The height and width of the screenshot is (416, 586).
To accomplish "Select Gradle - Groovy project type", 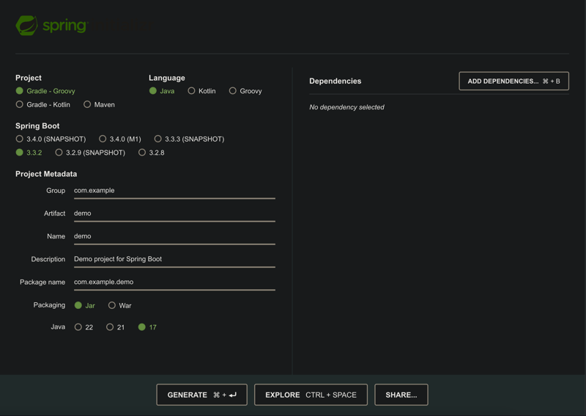I will (45, 91).
